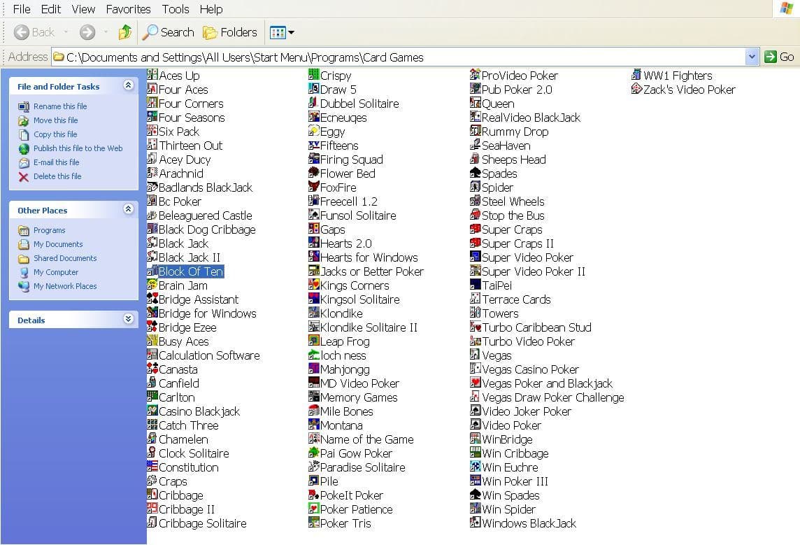Image resolution: width=800 pixels, height=545 pixels.
Task: Select the Bridge Assistant icon
Action: click(x=152, y=299)
